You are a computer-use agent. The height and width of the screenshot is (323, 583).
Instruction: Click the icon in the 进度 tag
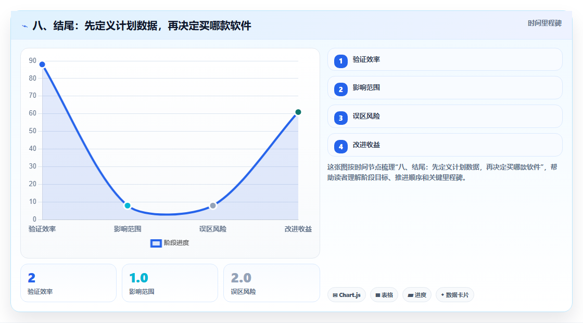(x=411, y=295)
